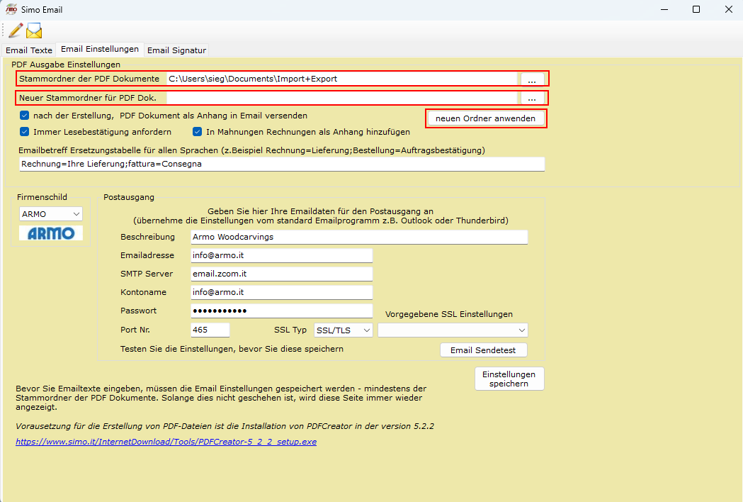Click into the SMTP Server field

click(281, 274)
